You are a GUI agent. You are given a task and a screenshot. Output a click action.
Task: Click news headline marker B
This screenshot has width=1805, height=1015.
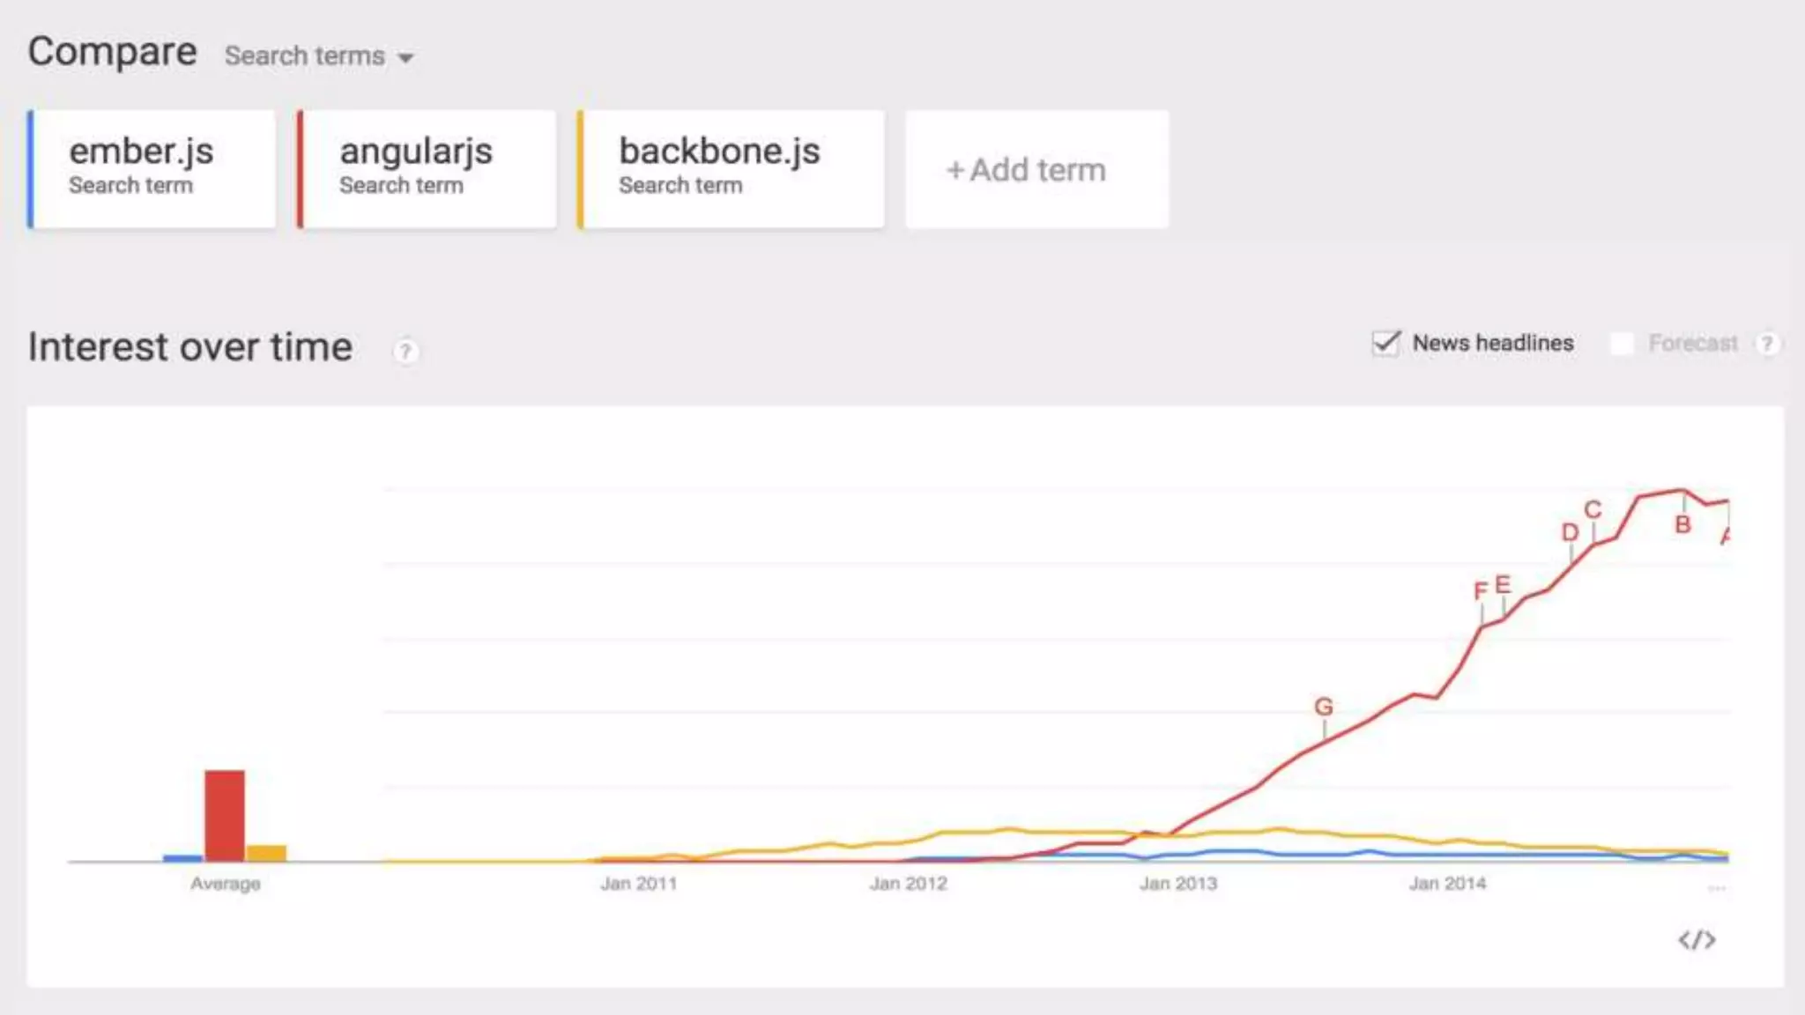[x=1683, y=525]
